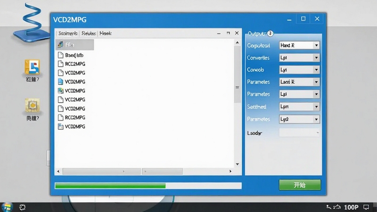Open the Parametes dropdown showing Lpi
The image size is (377, 212).
299,94
